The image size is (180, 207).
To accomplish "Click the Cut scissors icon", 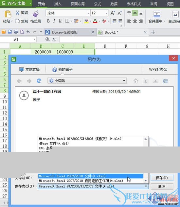I will 17,13.
